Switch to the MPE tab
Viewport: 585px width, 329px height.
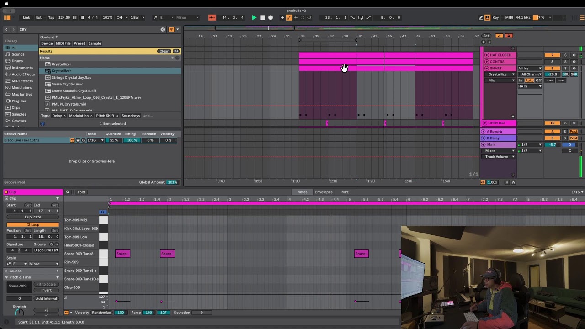345,192
